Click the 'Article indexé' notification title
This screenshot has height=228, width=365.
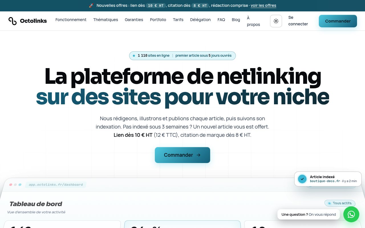pyautogui.click(x=322, y=177)
